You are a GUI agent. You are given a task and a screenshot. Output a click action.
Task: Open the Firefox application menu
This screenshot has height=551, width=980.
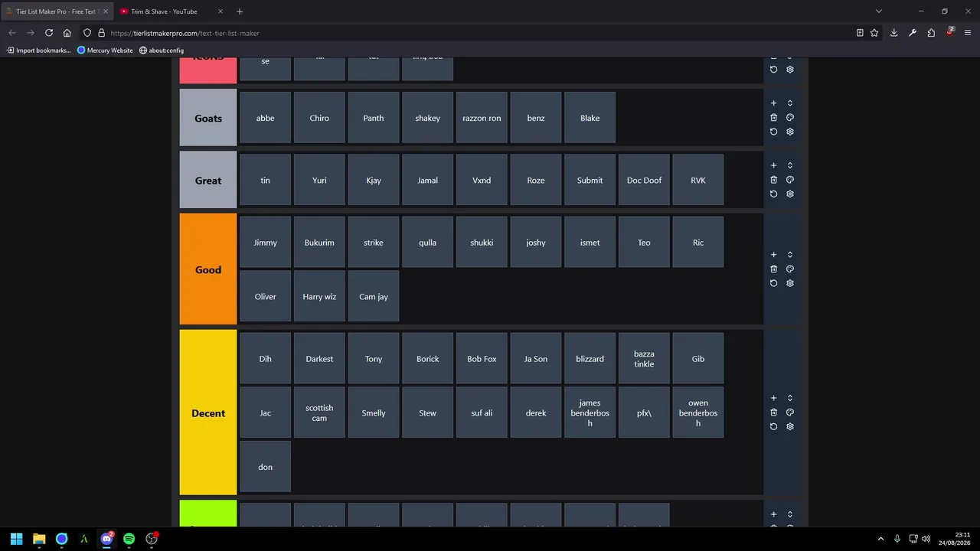tap(968, 33)
